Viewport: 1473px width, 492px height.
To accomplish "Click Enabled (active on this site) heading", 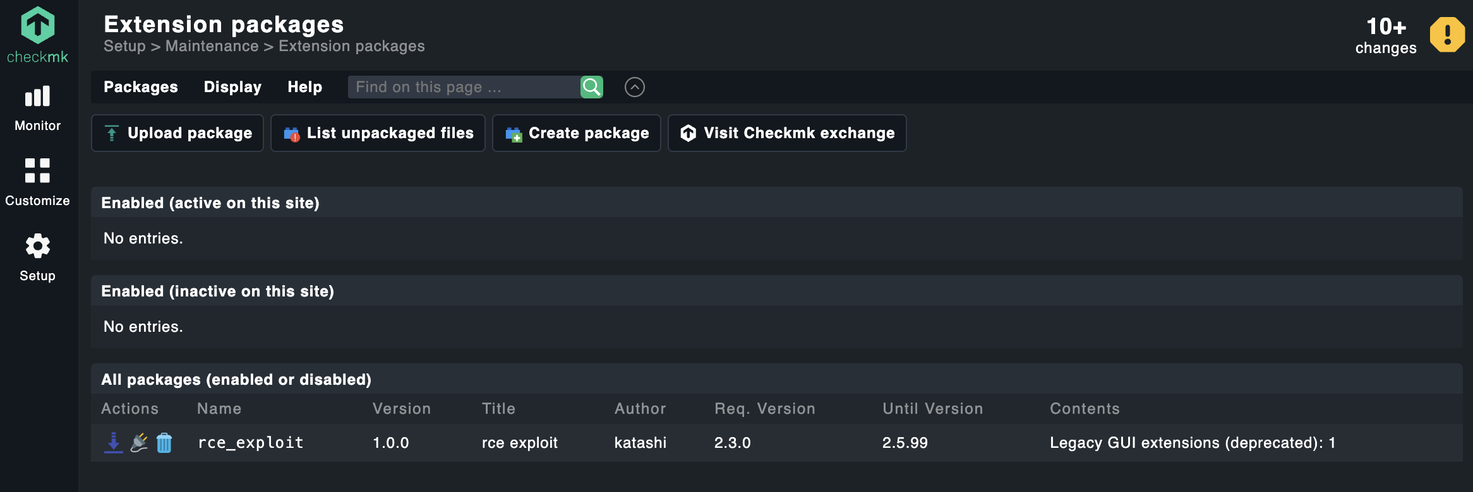I will [210, 203].
